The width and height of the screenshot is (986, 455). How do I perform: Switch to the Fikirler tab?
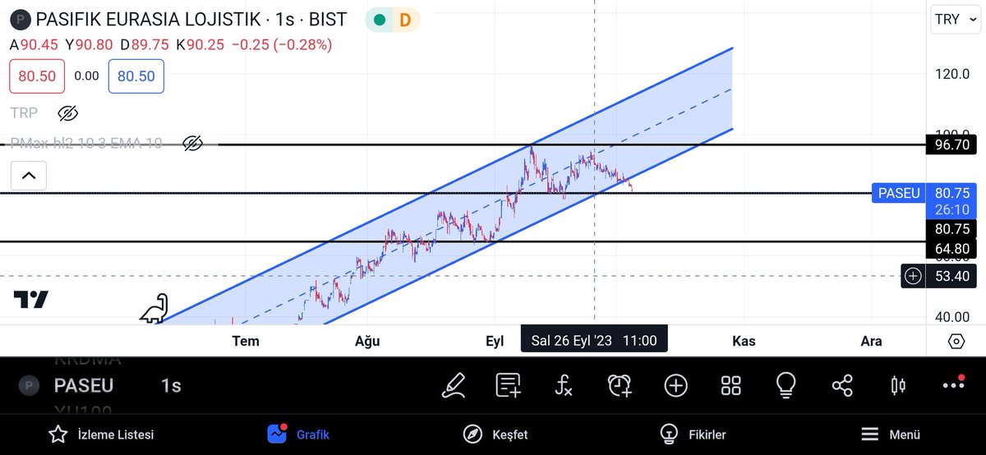point(693,434)
